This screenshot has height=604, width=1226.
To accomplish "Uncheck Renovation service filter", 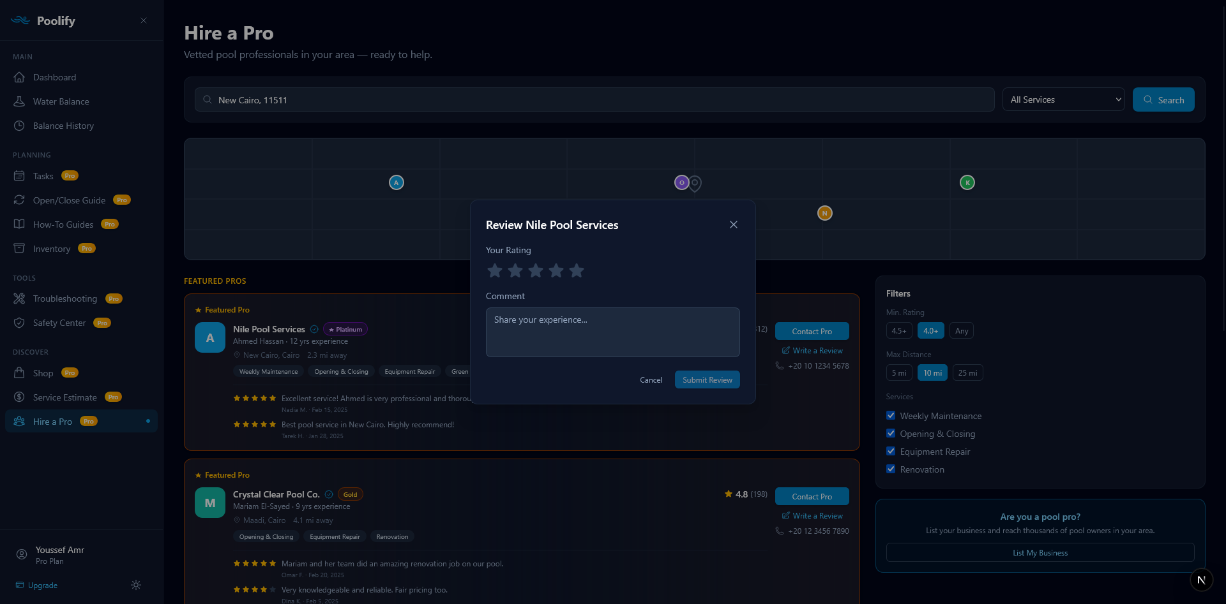I will (x=891, y=469).
